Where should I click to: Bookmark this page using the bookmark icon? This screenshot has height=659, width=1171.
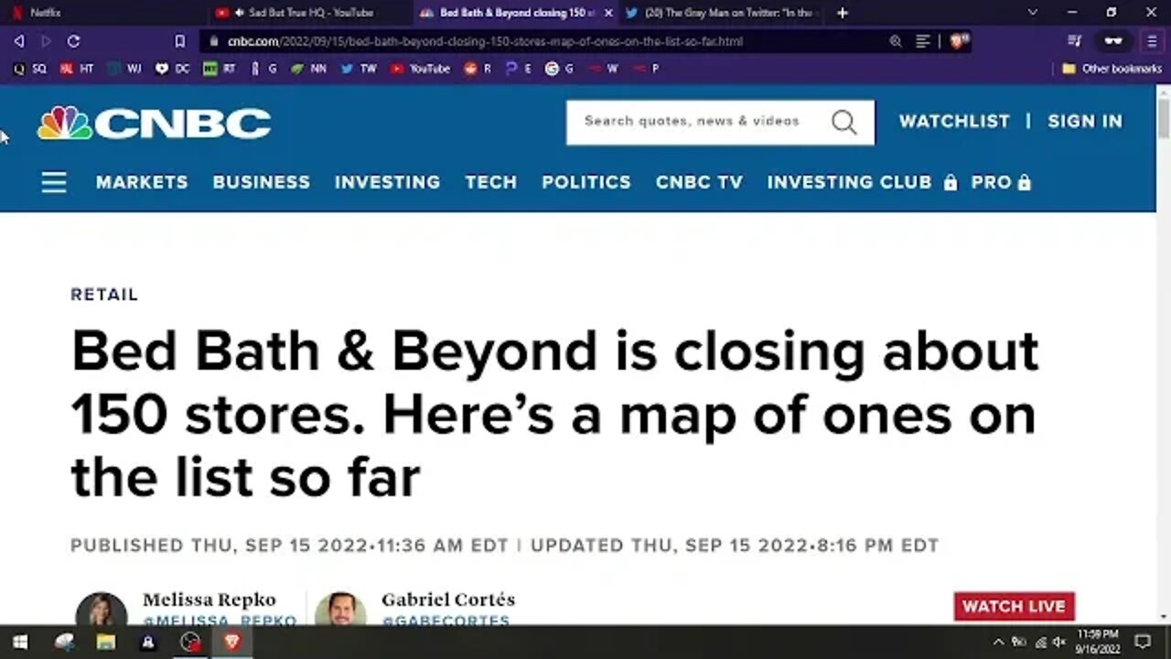coord(180,41)
